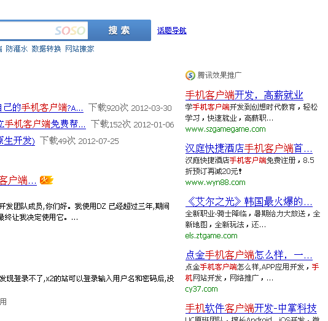Open result link ending 手机客户端?A...

(x=42, y=108)
